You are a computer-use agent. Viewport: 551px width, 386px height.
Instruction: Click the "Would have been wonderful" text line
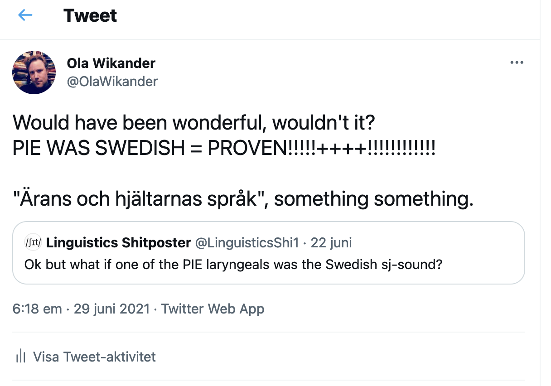coord(193,122)
